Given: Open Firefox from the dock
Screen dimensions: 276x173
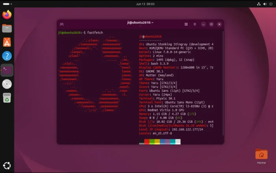Looking at the screenshot, I should pyautogui.click(x=7, y=15).
